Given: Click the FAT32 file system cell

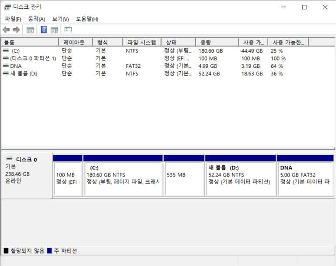Looking at the screenshot, I should pyautogui.click(x=133, y=66).
